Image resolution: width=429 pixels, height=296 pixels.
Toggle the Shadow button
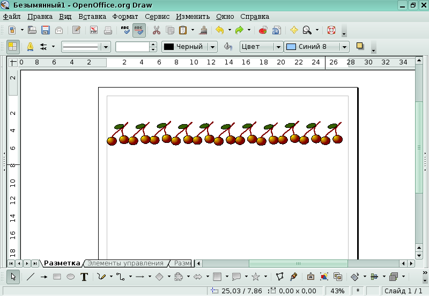tap(360, 46)
